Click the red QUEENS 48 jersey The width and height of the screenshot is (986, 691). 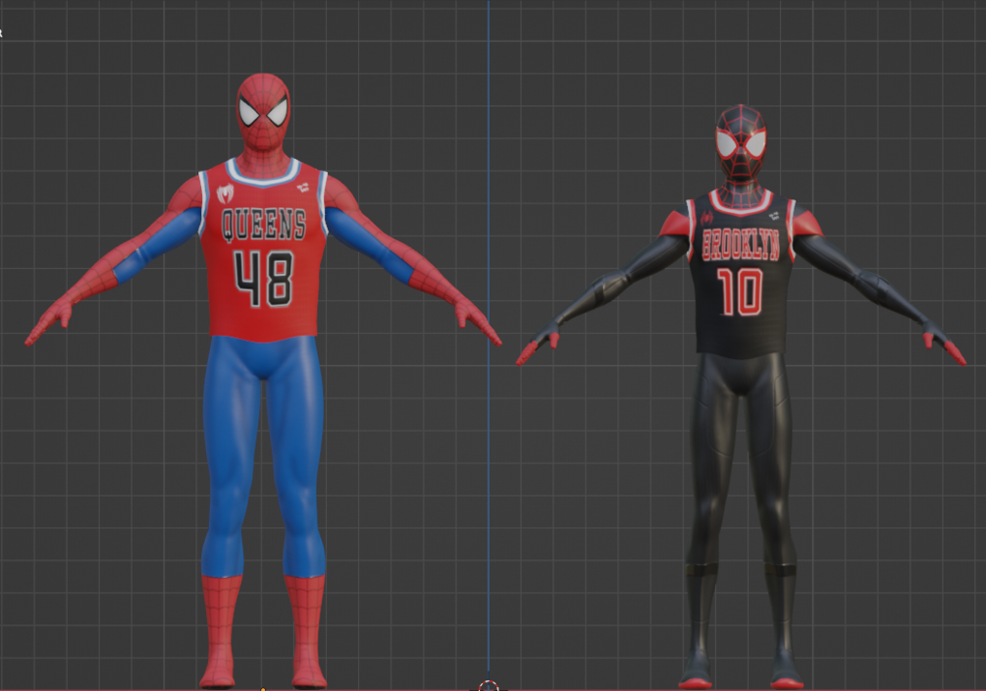click(x=263, y=251)
